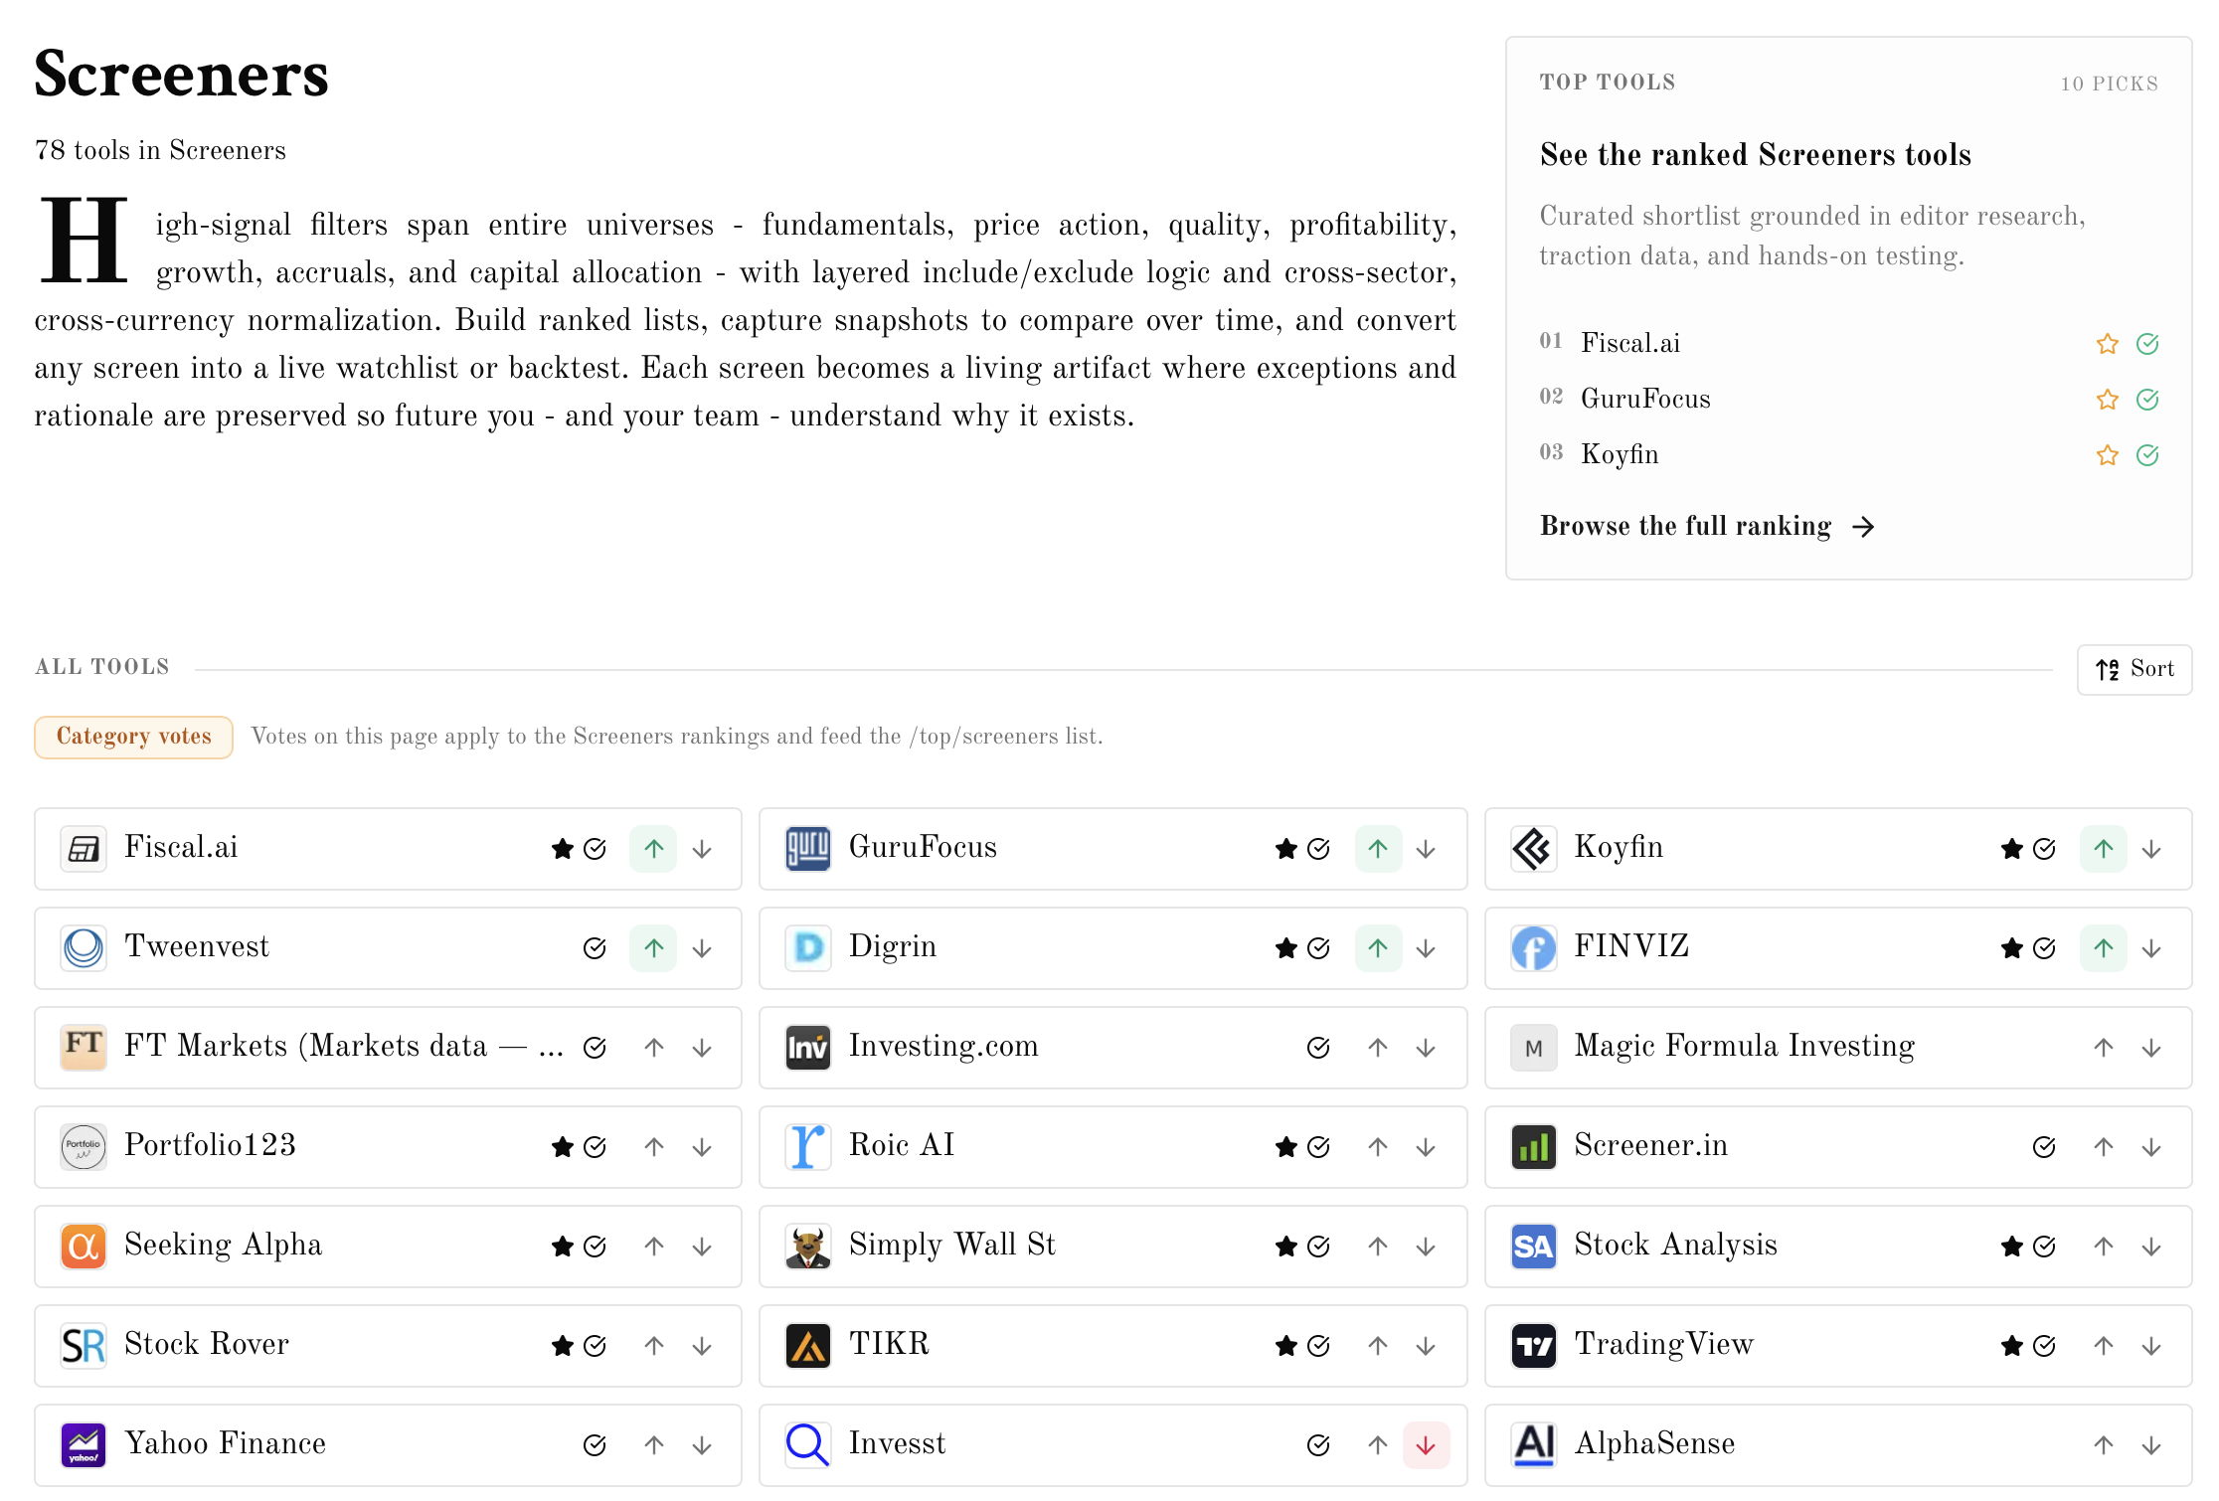Viewport: 2219px width, 1501px height.
Task: Click the Simply Wall St bull icon
Action: tap(807, 1247)
